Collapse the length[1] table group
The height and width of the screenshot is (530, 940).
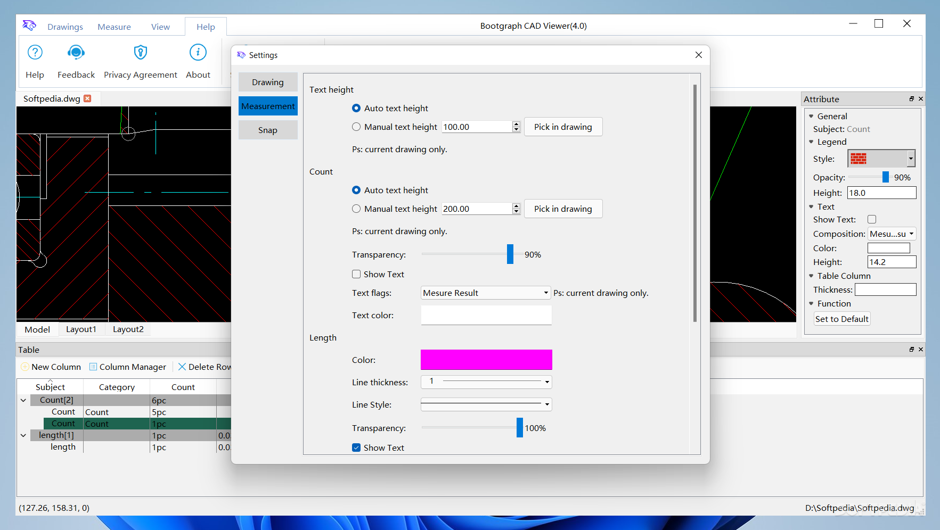click(x=23, y=435)
